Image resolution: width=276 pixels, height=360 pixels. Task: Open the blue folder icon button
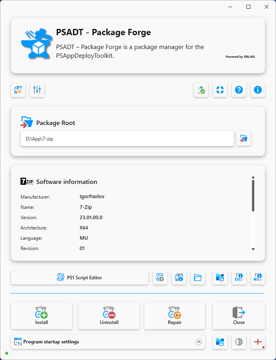pos(198,278)
